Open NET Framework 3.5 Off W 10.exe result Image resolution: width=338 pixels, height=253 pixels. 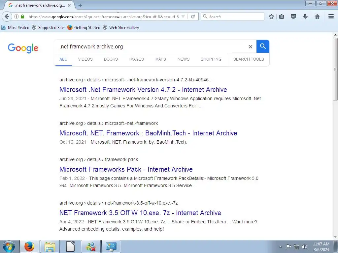pos(140,213)
